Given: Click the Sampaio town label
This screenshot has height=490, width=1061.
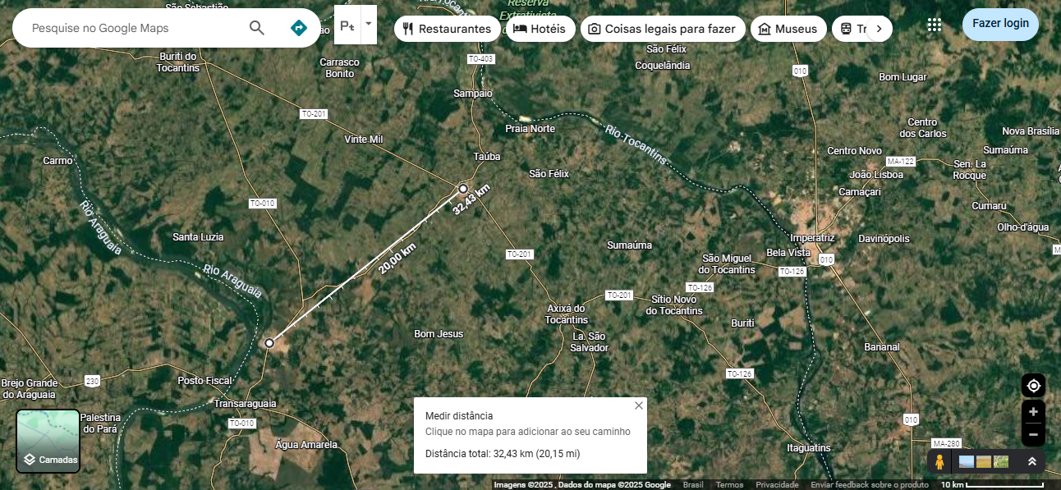Looking at the screenshot, I should click(x=473, y=94).
